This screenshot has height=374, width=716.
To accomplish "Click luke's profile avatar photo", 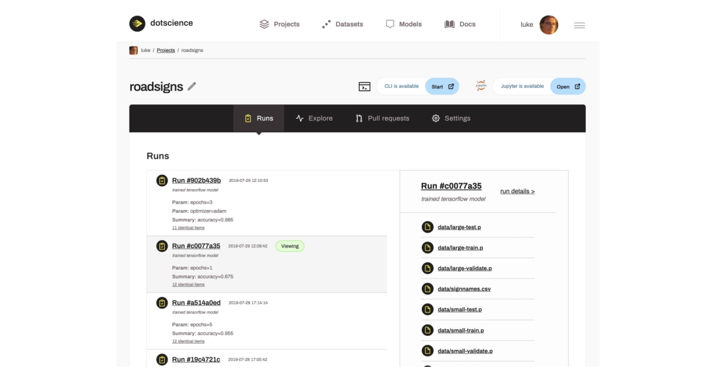I will (x=548, y=24).
